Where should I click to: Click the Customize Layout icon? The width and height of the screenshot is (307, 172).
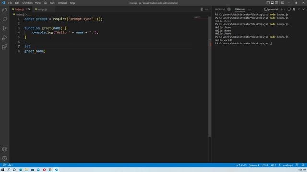[x=283, y=3]
